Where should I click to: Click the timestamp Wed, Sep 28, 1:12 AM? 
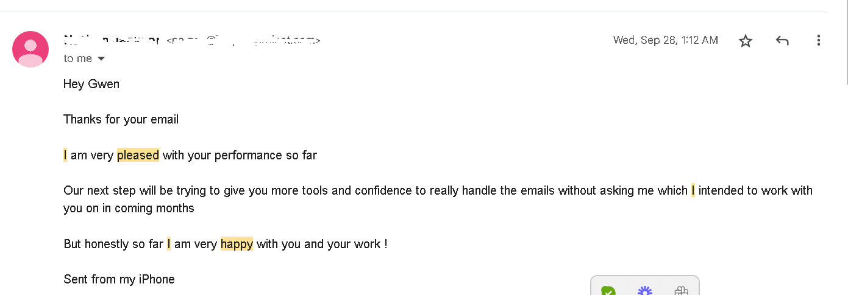pyautogui.click(x=665, y=40)
